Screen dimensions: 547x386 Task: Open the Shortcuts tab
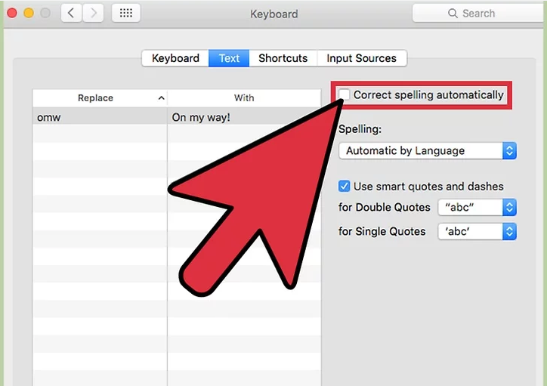283,58
